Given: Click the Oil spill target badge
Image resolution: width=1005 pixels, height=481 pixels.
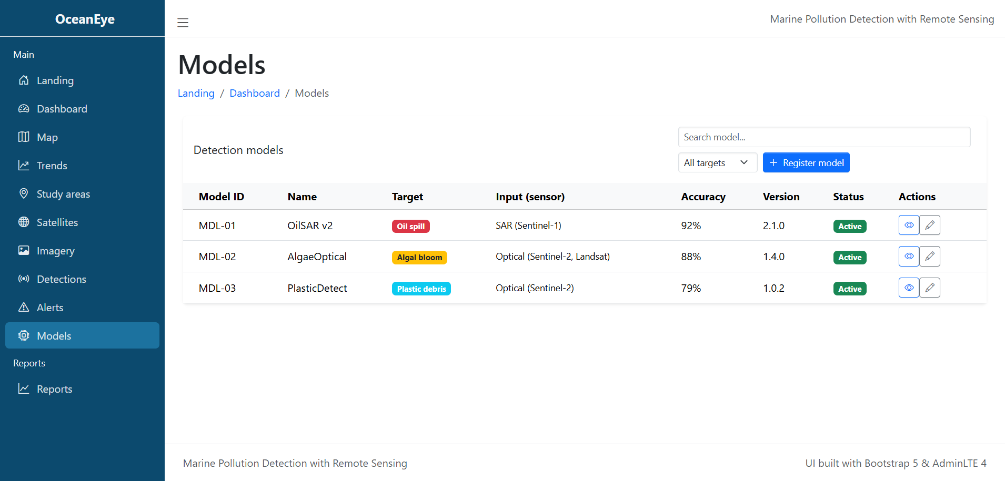Looking at the screenshot, I should point(410,226).
